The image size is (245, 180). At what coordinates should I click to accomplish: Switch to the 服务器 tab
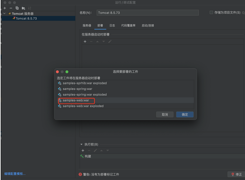[87, 26]
